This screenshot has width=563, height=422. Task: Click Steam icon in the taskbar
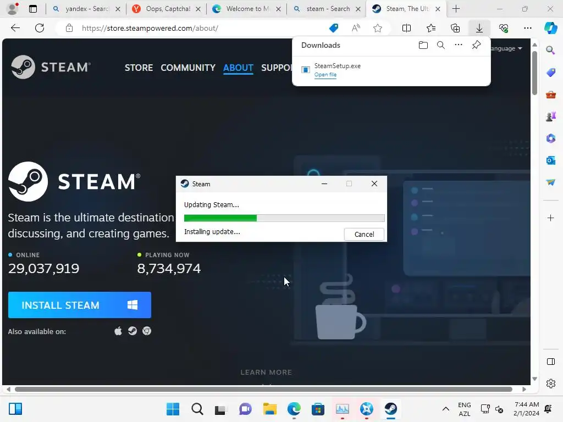point(390,409)
